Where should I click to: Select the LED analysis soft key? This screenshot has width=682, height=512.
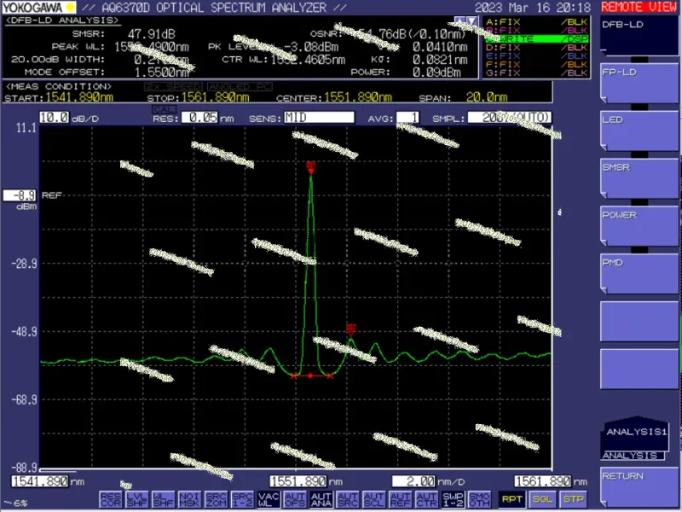click(639, 131)
